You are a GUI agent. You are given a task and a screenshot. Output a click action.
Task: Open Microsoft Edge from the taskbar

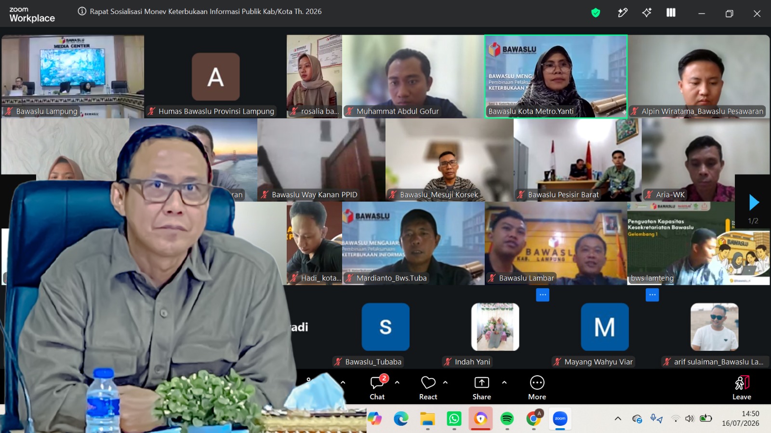pos(401,419)
